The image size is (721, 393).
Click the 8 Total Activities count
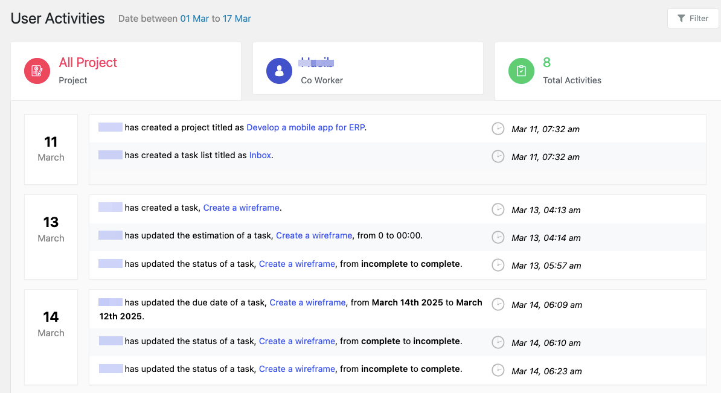coord(547,63)
